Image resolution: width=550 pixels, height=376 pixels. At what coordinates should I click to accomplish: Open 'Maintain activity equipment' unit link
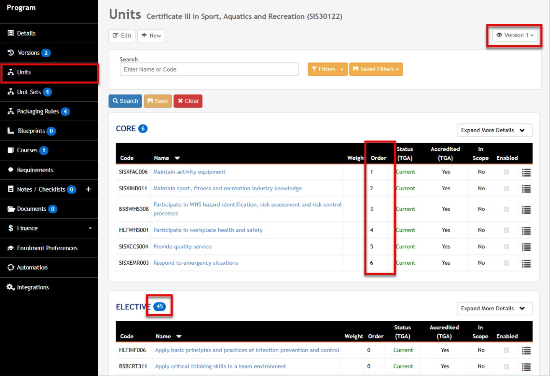click(189, 172)
